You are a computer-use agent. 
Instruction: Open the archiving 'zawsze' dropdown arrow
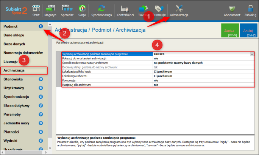(252, 54)
